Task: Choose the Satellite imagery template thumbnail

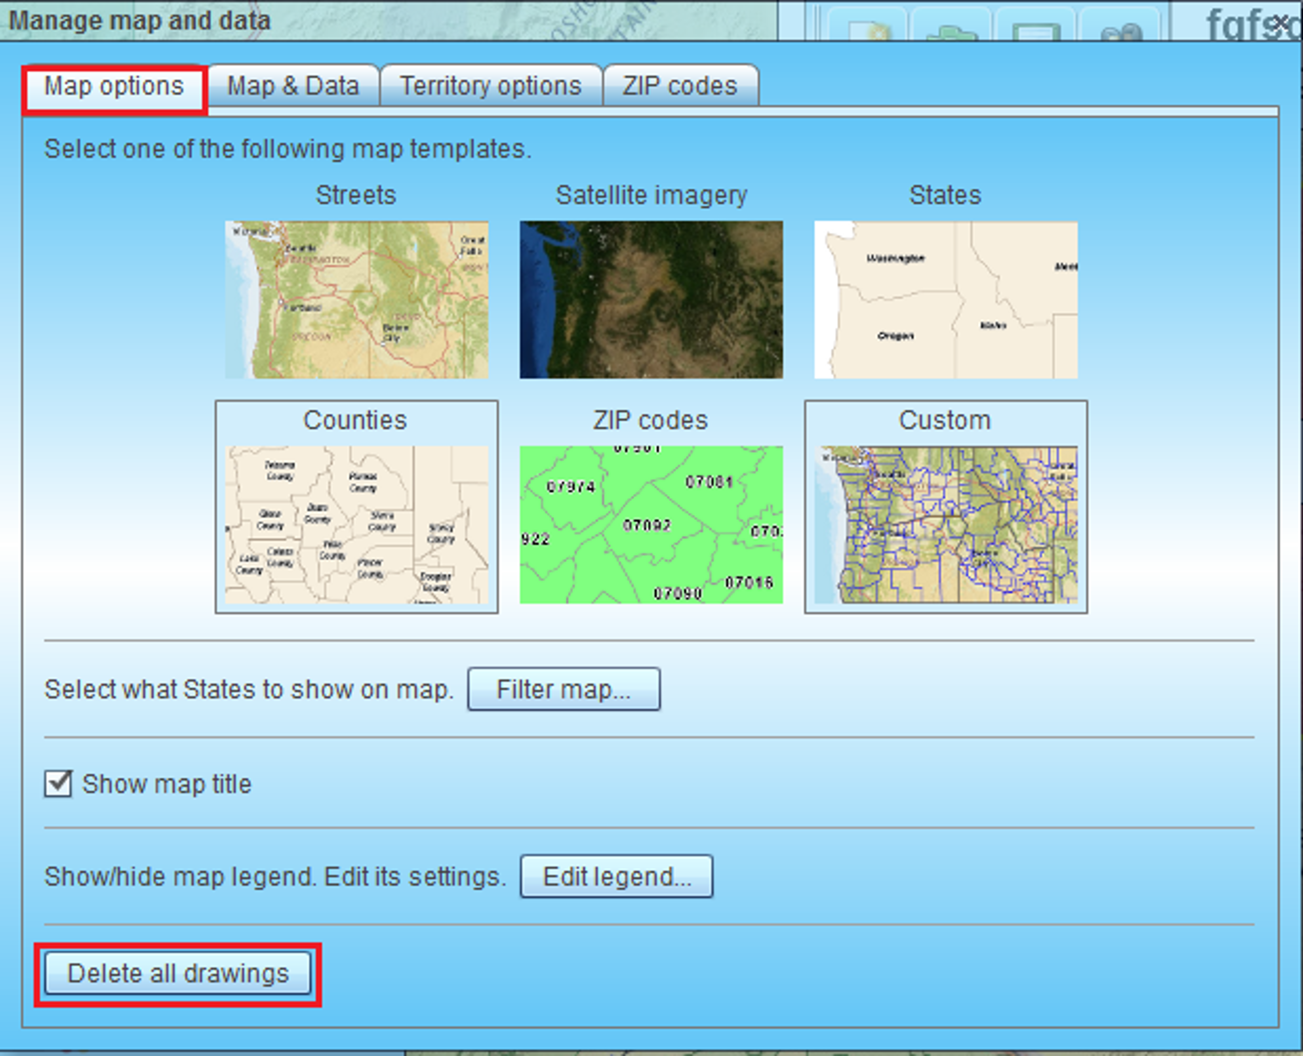Action: pyautogui.click(x=651, y=300)
